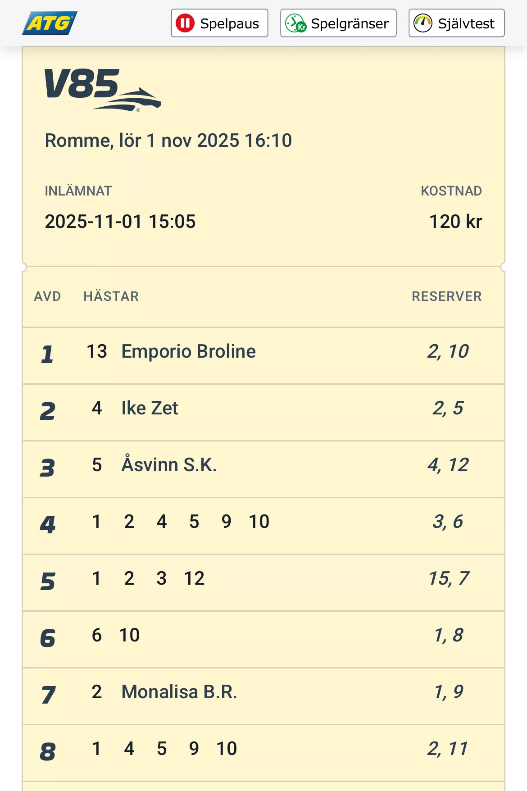This screenshot has height=791, width=527.
Task: Click the green Spelgränser clock icon
Action: (x=295, y=23)
